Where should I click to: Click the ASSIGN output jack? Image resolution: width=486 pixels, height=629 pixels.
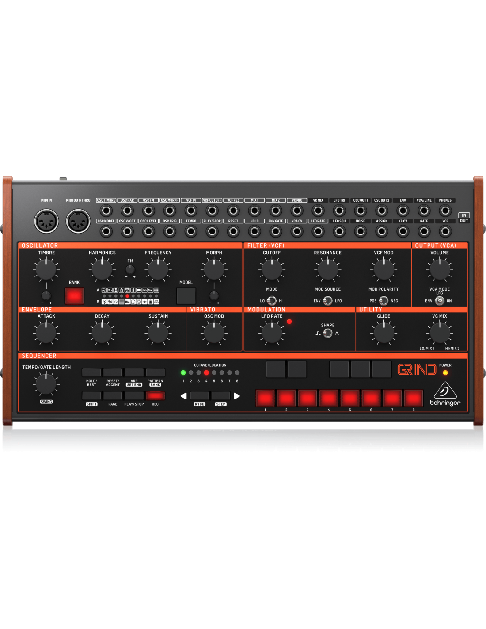(x=382, y=231)
